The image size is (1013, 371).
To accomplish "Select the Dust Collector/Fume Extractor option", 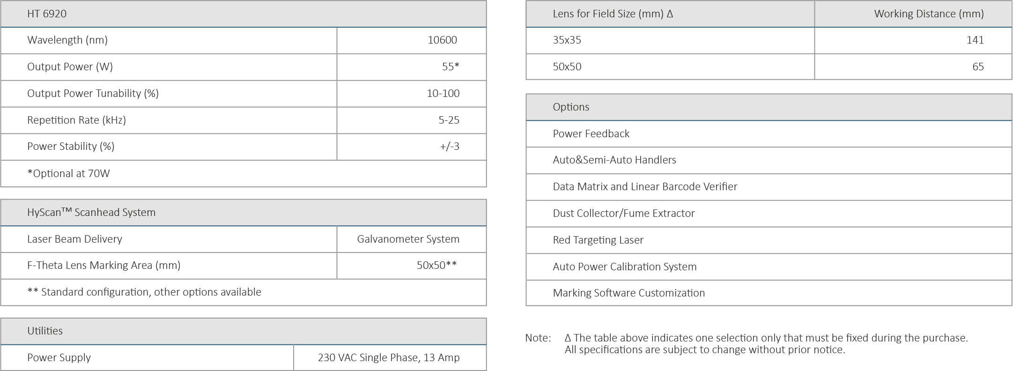I will 623,214.
